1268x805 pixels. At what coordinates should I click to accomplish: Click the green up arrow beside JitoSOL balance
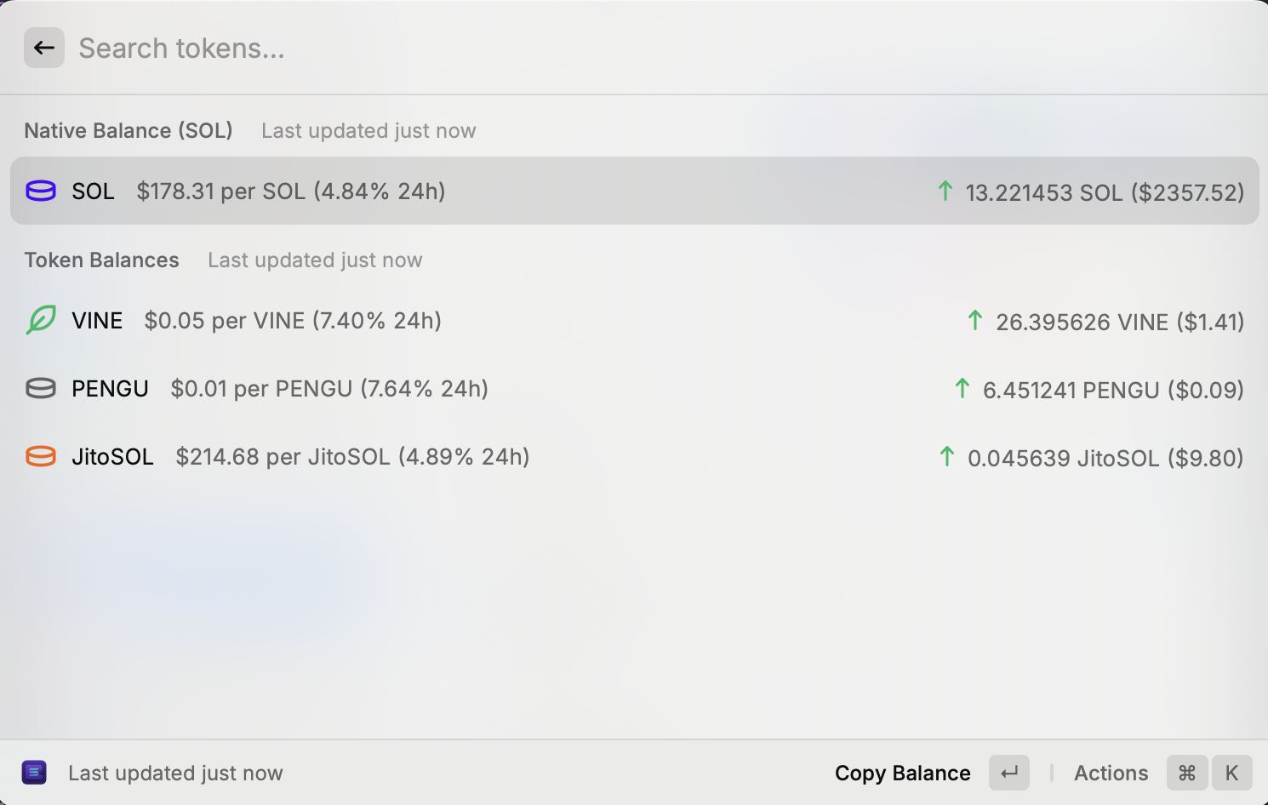coord(947,456)
